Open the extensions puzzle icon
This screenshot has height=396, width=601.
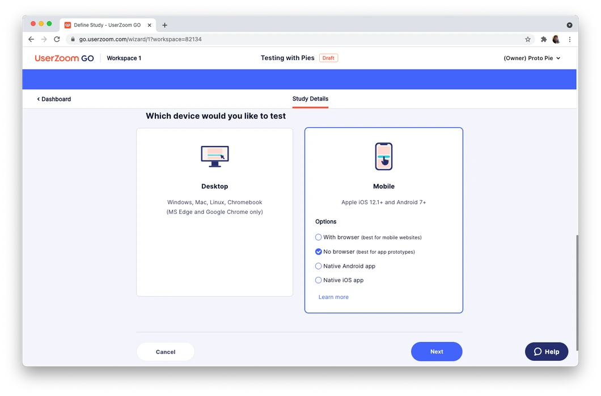pos(544,39)
